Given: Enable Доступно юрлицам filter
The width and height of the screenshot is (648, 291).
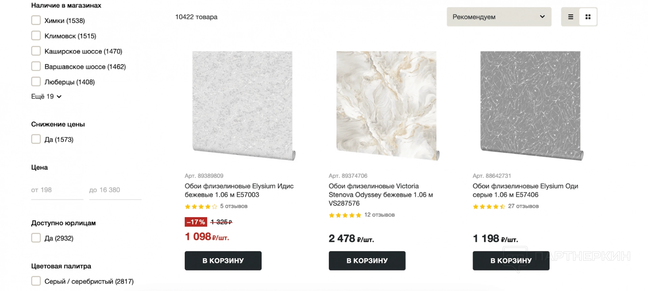Looking at the screenshot, I should (36, 238).
